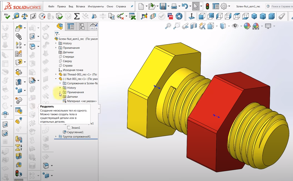Pin the menu bar with pushpin
Viewport: 293px width, 181px height.
[132, 6]
